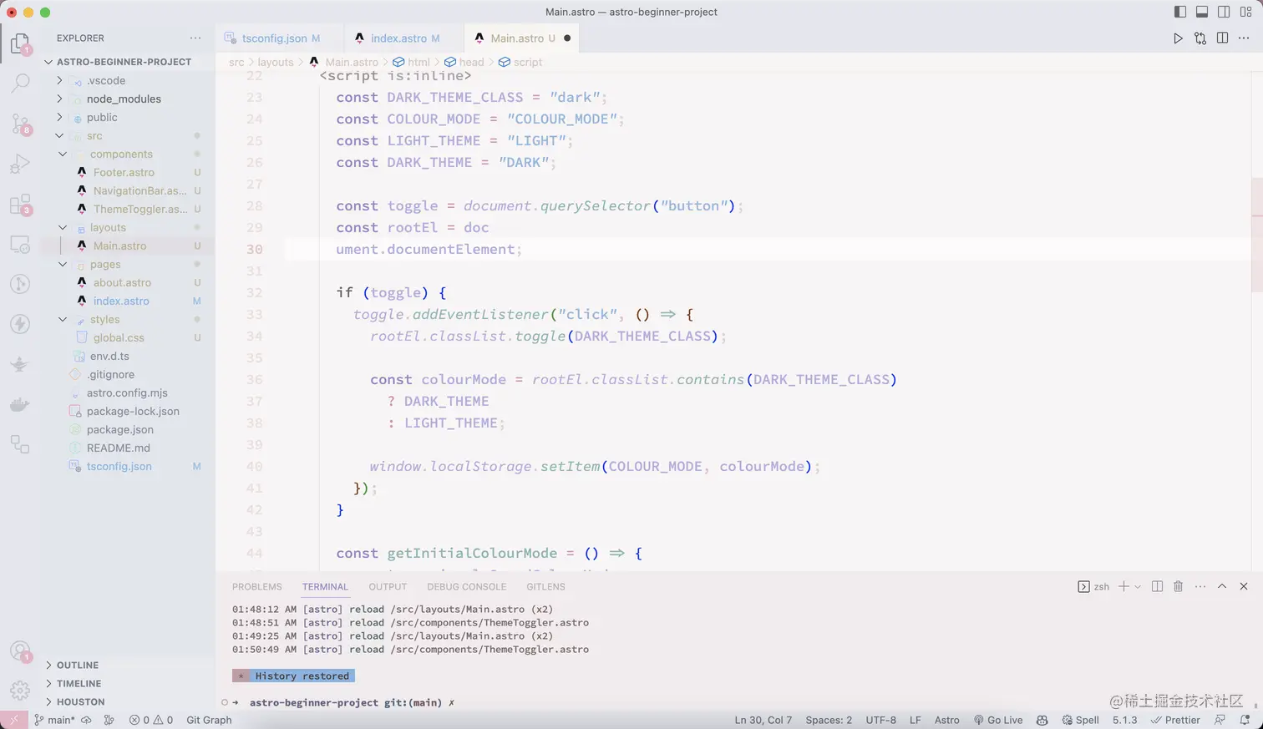The image size is (1263, 729).
Task: Open the Search view in activity bar
Action: click(x=20, y=83)
